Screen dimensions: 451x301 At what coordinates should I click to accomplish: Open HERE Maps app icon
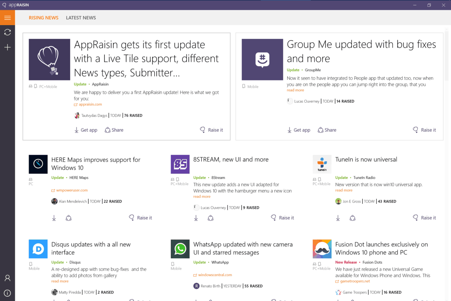(38, 164)
